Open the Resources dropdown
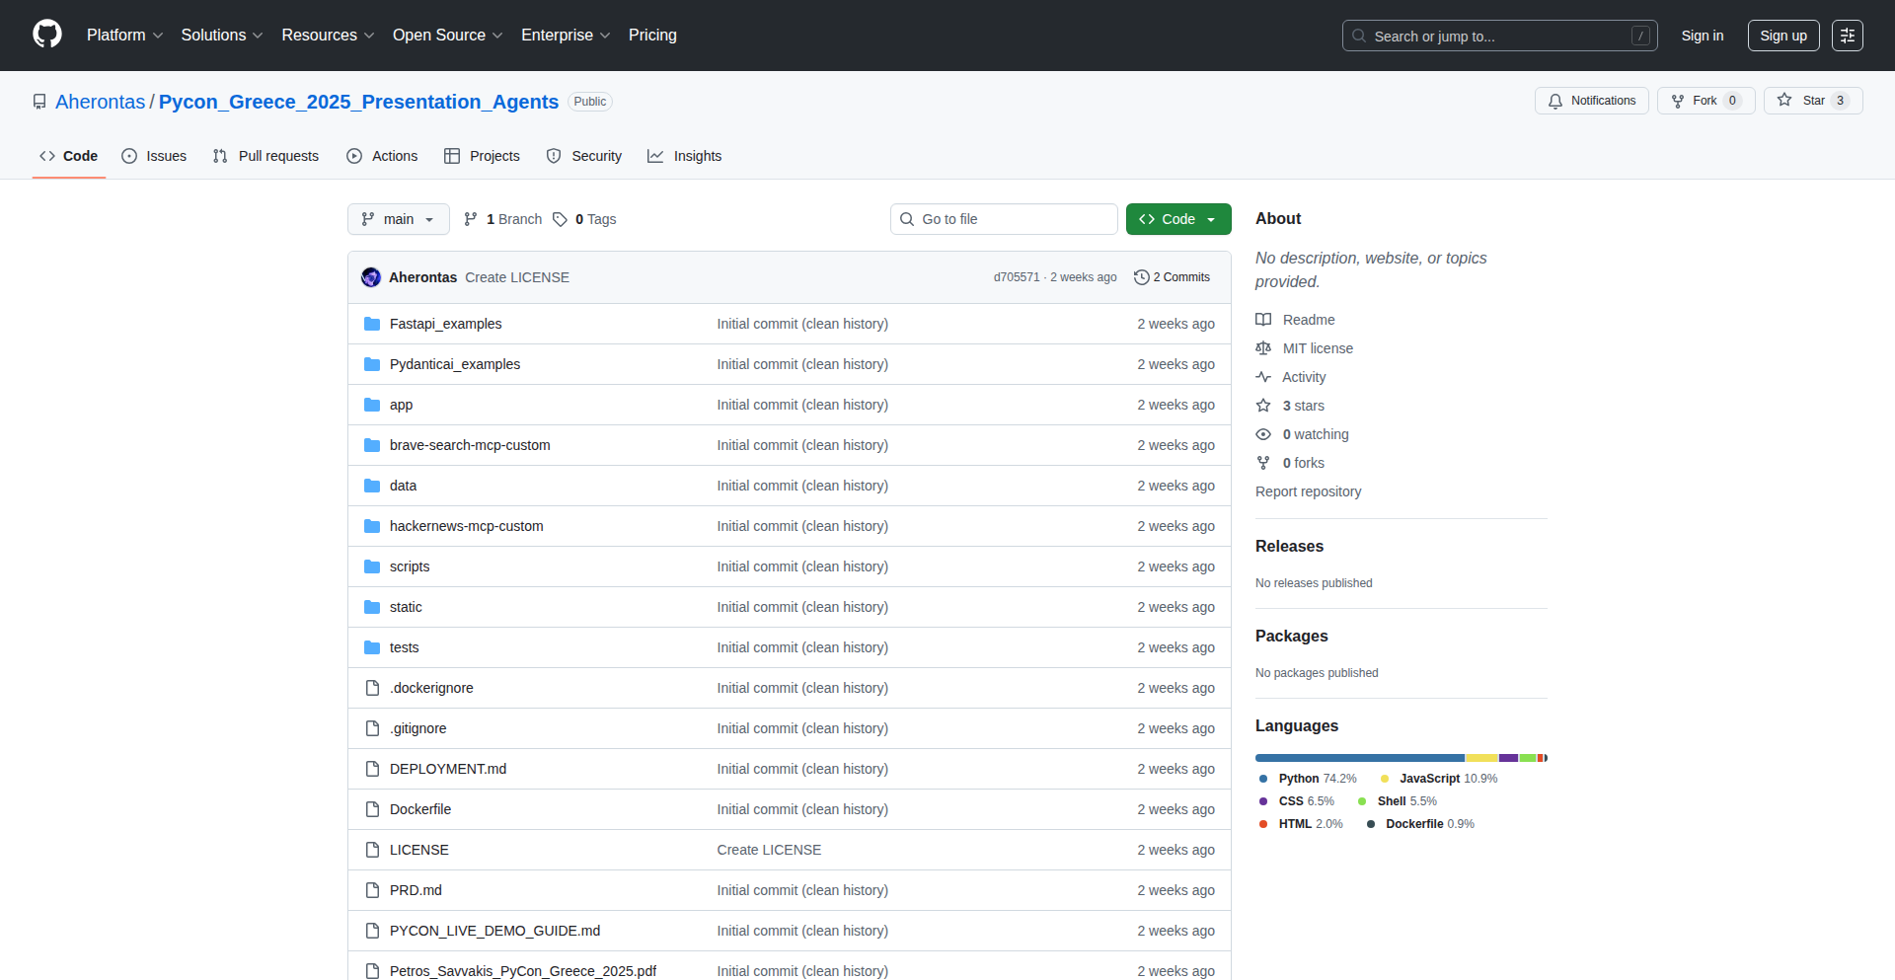The height and width of the screenshot is (980, 1895). (x=328, y=35)
